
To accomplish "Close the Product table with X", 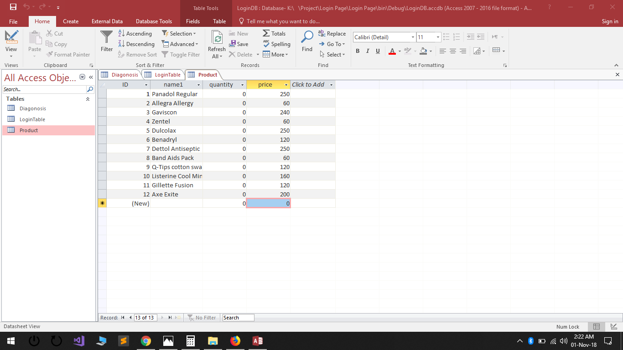I will coord(618,74).
